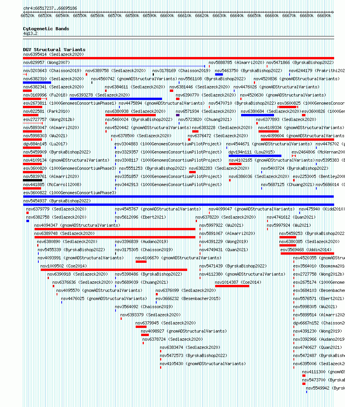Click the red bar under nsv4098927

coord(145,335)
